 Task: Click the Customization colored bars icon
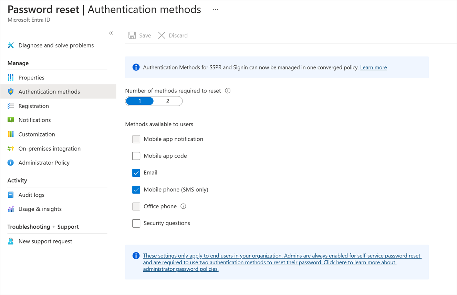click(x=11, y=134)
